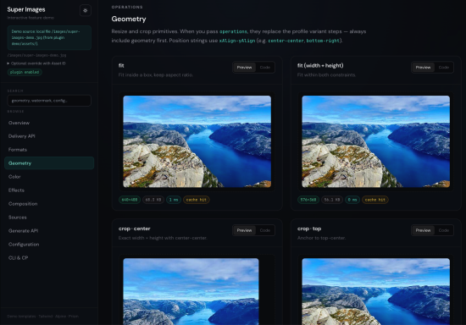Click the file size badge under 'fit (width + height)'
The image size is (466, 325).
(332, 200)
